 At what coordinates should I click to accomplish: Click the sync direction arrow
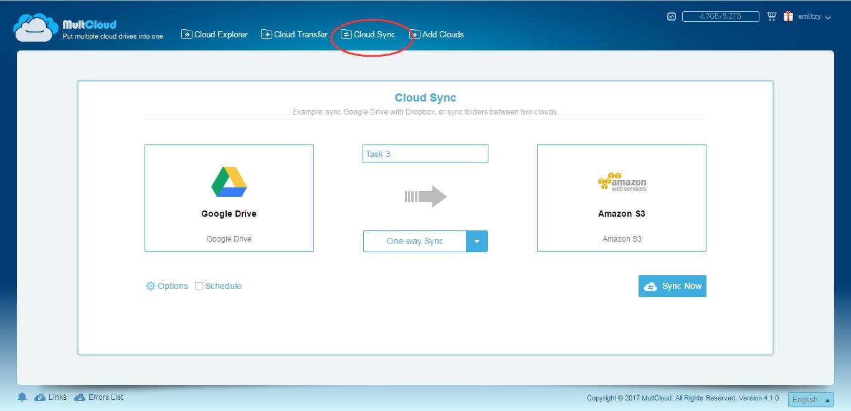point(425,197)
